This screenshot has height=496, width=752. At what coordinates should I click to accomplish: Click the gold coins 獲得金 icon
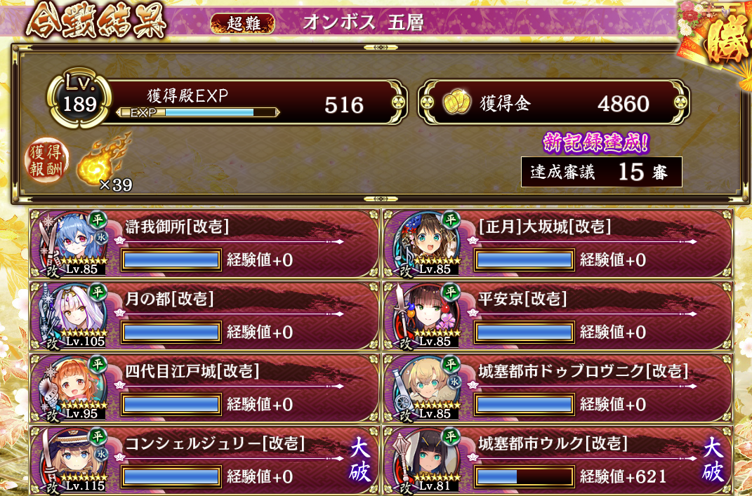pos(456,102)
